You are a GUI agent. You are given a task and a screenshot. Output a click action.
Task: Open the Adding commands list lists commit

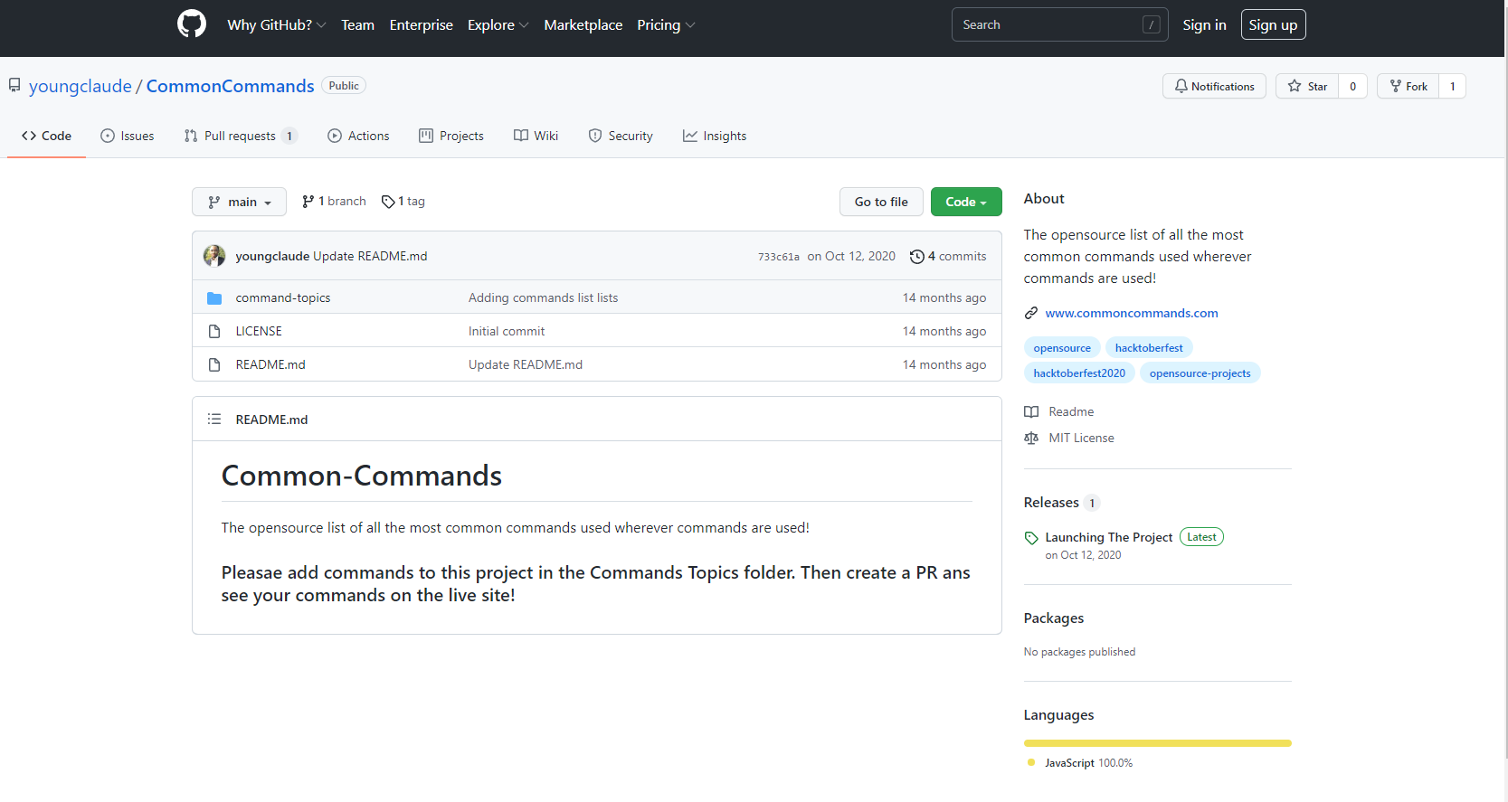544,297
